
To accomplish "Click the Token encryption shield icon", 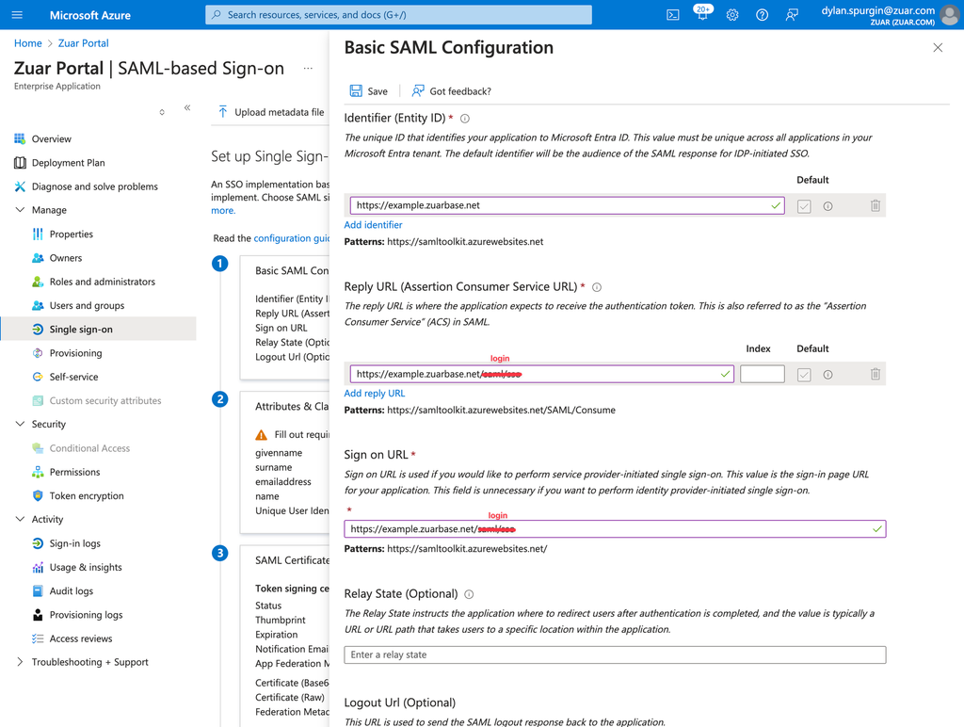I will tap(38, 495).
